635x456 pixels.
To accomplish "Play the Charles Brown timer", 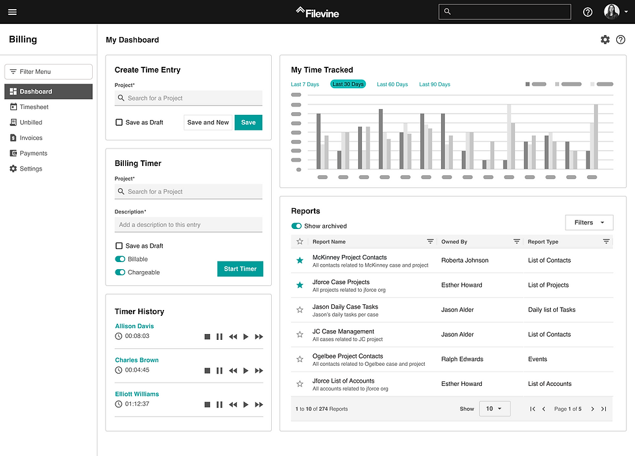I will [x=246, y=370].
